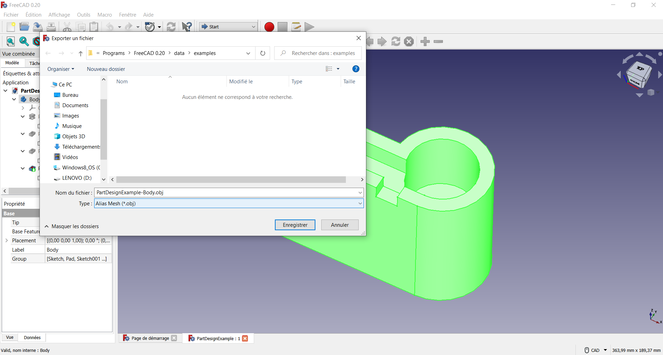Screen dimensions: 663x355
Task: Create a Nouveau dossier
Action: (x=106, y=69)
